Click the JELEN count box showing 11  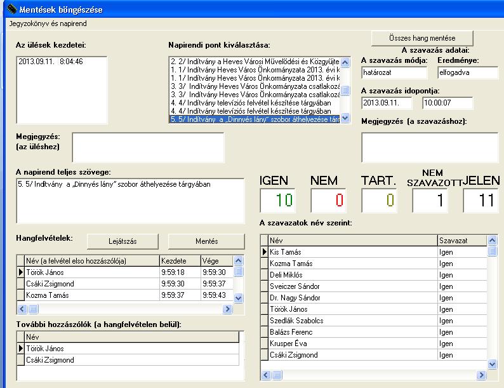pos(481,200)
